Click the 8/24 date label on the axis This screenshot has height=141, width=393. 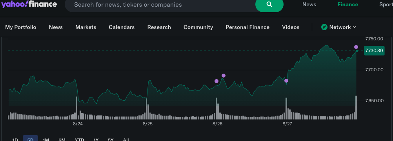tap(78, 124)
